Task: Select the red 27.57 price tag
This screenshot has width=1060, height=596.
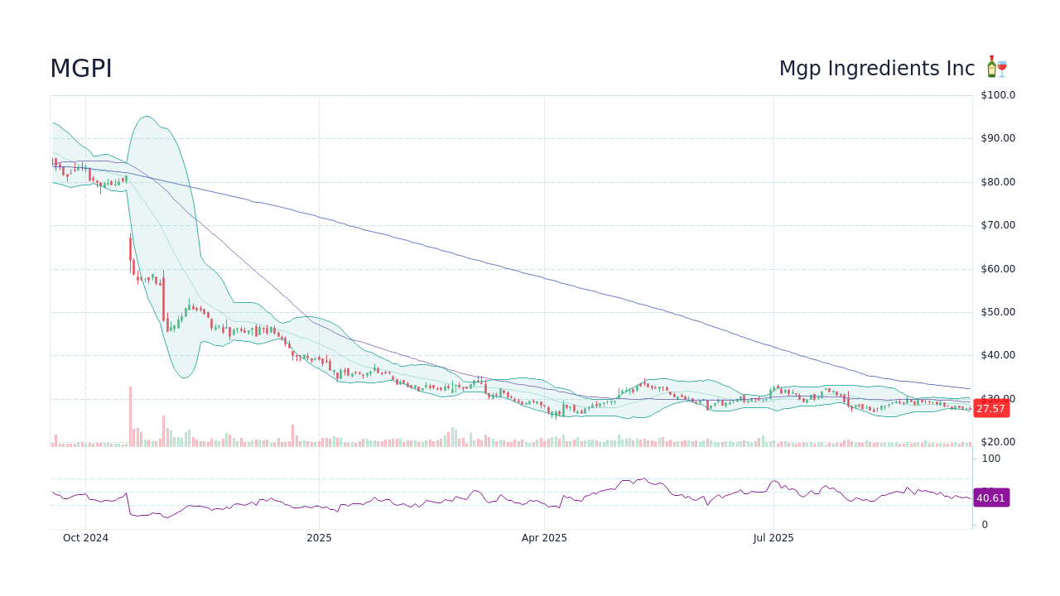Action: [990, 408]
